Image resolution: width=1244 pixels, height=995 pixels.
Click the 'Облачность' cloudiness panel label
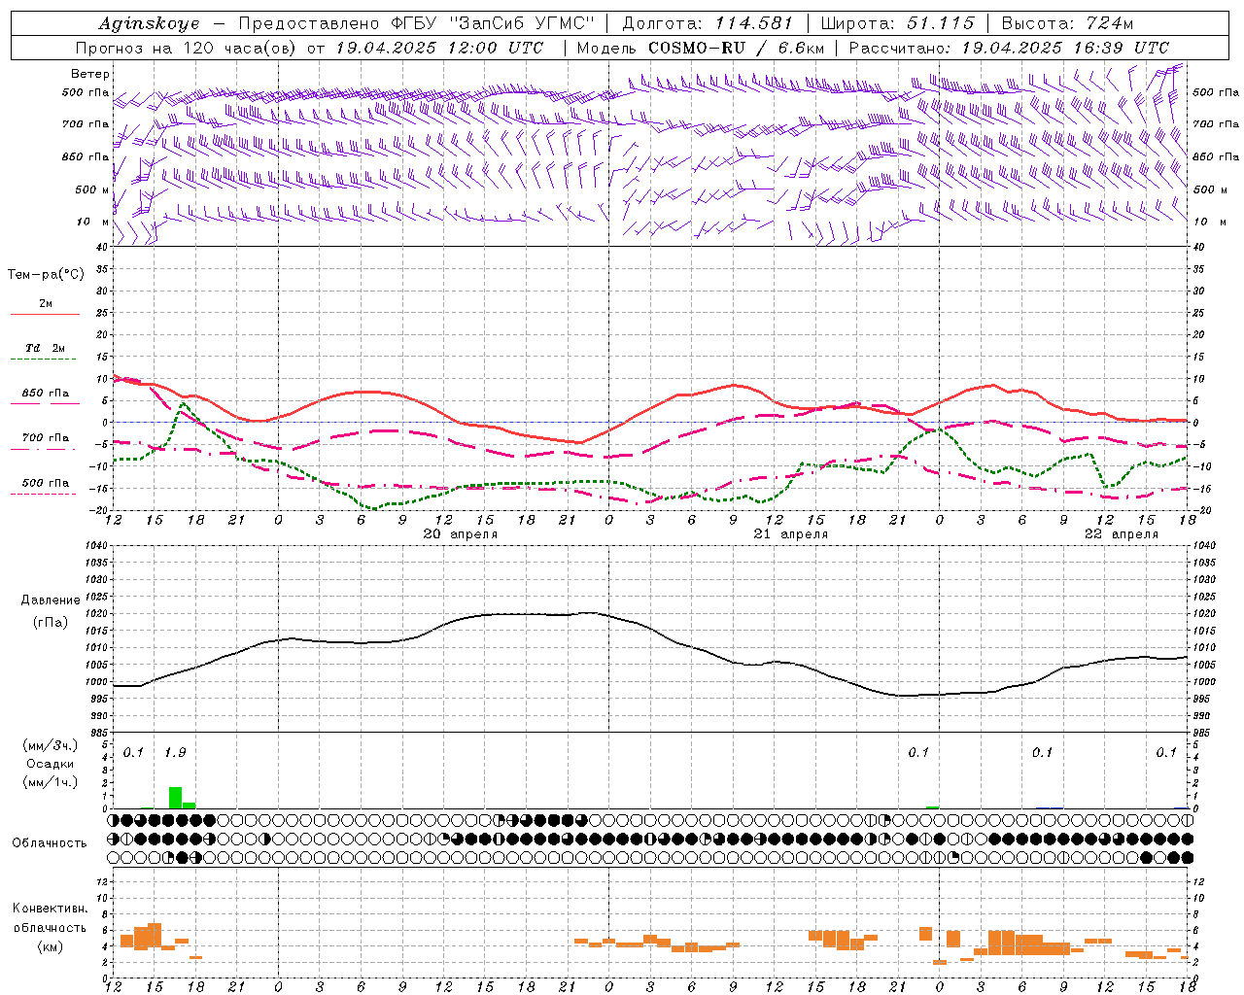(x=50, y=842)
